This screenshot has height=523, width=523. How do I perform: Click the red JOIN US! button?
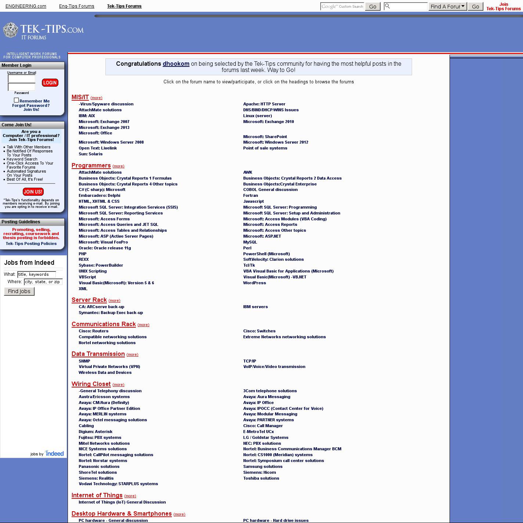click(x=33, y=192)
